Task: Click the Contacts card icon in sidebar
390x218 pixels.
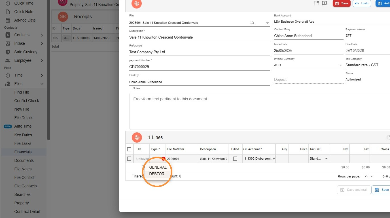Action: click(x=8, y=35)
